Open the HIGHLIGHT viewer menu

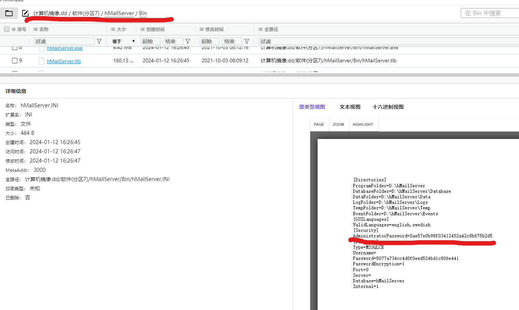tap(363, 125)
